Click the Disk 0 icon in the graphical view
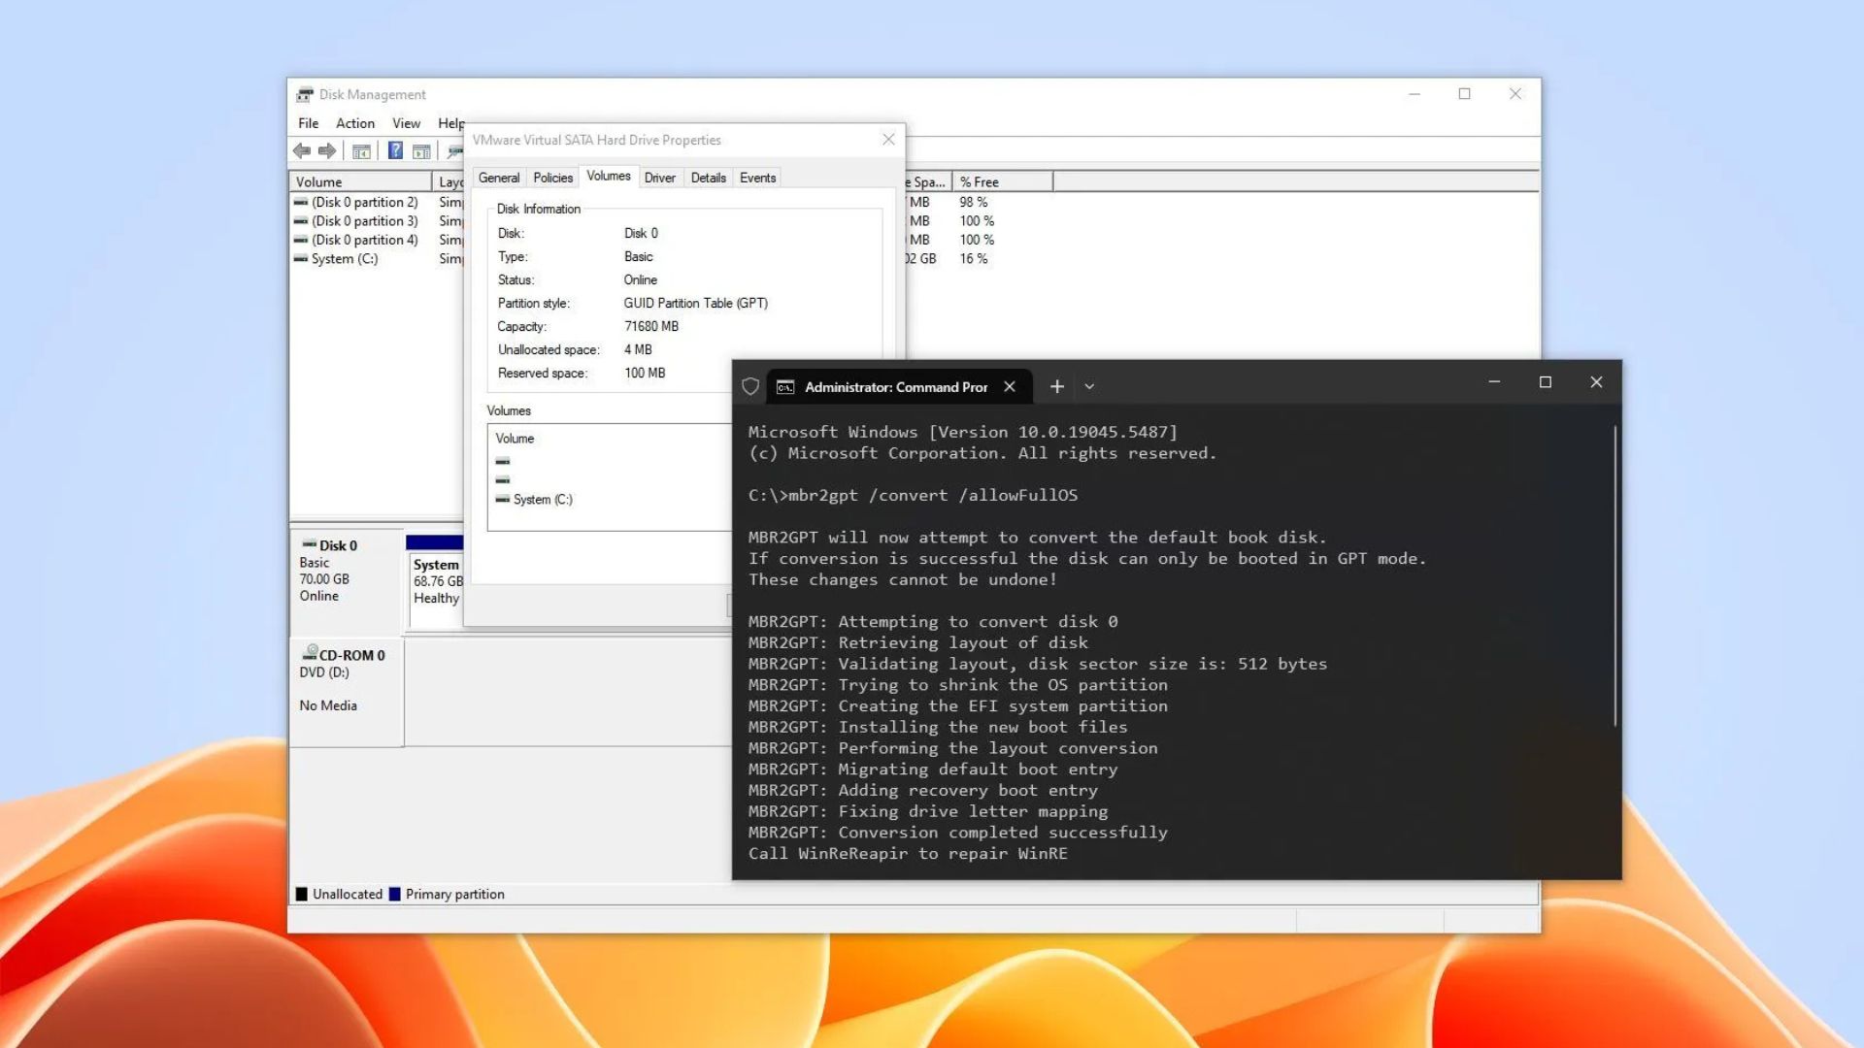Viewport: 1864px width, 1048px height. click(311, 544)
